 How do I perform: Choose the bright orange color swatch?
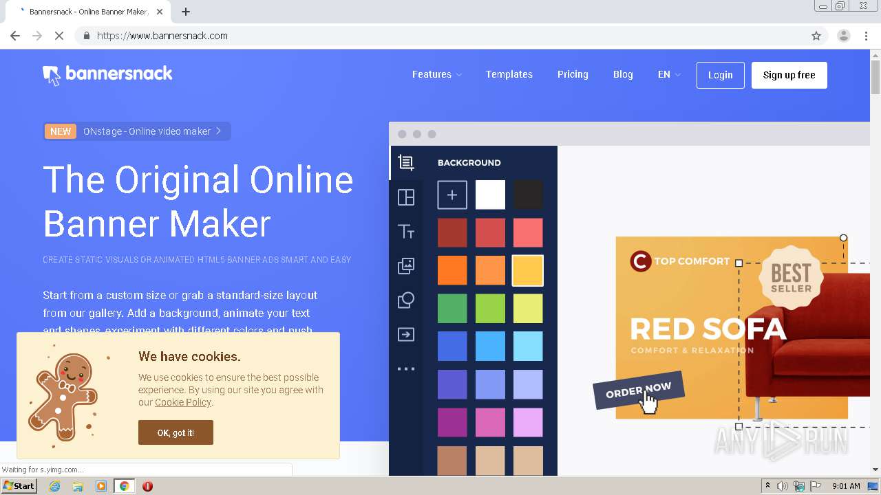click(452, 271)
